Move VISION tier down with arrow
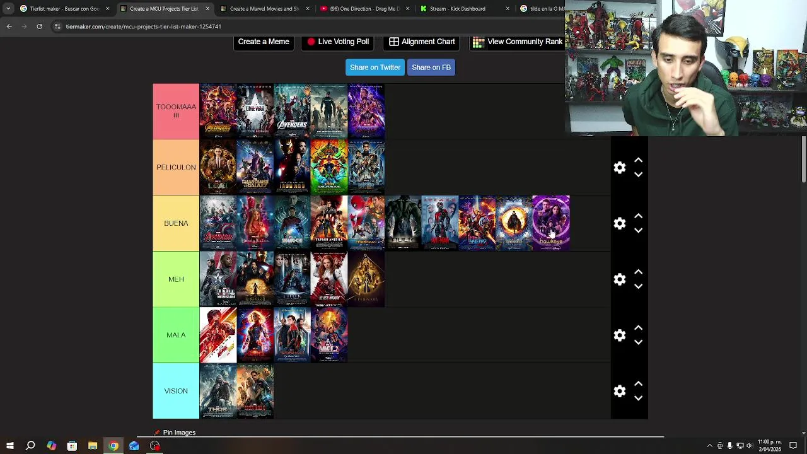 coord(638,398)
